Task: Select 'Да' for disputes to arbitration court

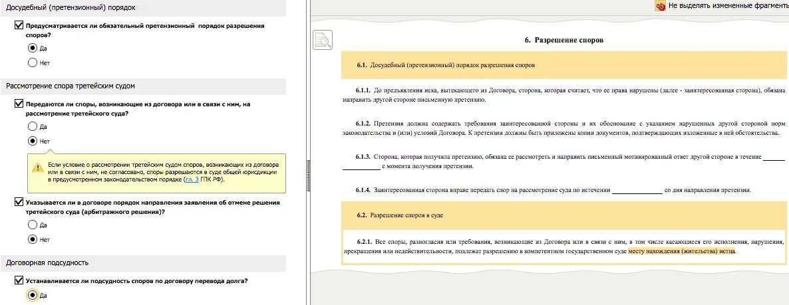Action: (33, 127)
